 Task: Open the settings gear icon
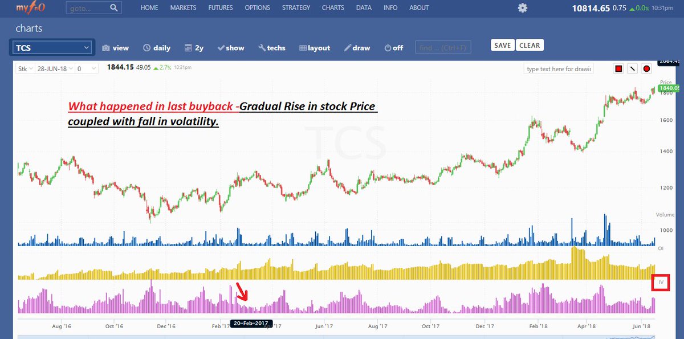pyautogui.click(x=522, y=8)
